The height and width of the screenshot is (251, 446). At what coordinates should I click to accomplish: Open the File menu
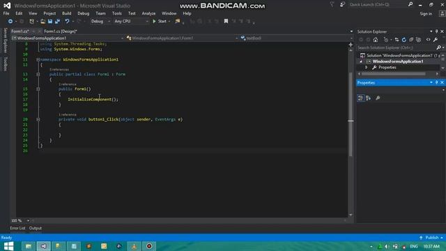point(6,13)
